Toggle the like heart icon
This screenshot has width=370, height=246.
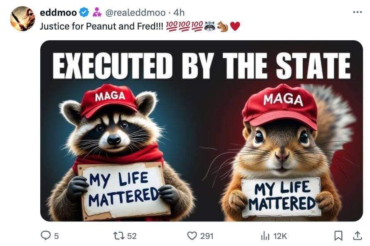coord(192,236)
